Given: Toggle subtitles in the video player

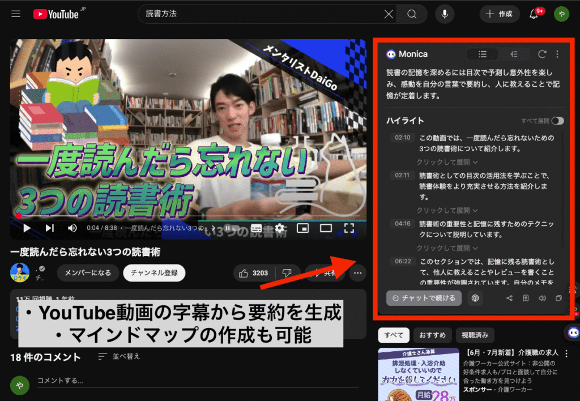Looking at the screenshot, I should 256,228.
